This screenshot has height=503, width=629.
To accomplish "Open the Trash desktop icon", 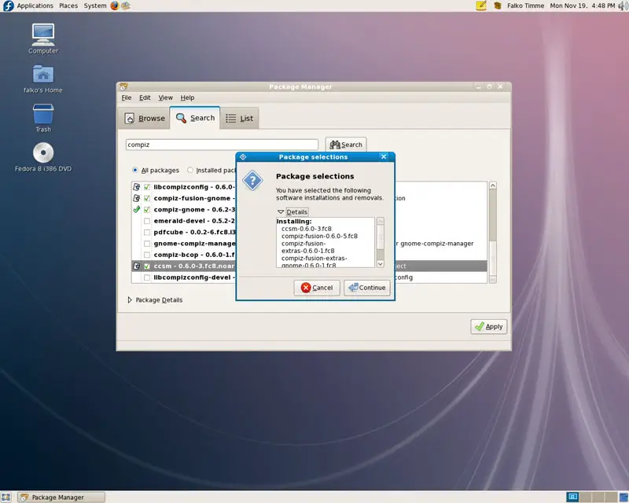I will coord(43,118).
